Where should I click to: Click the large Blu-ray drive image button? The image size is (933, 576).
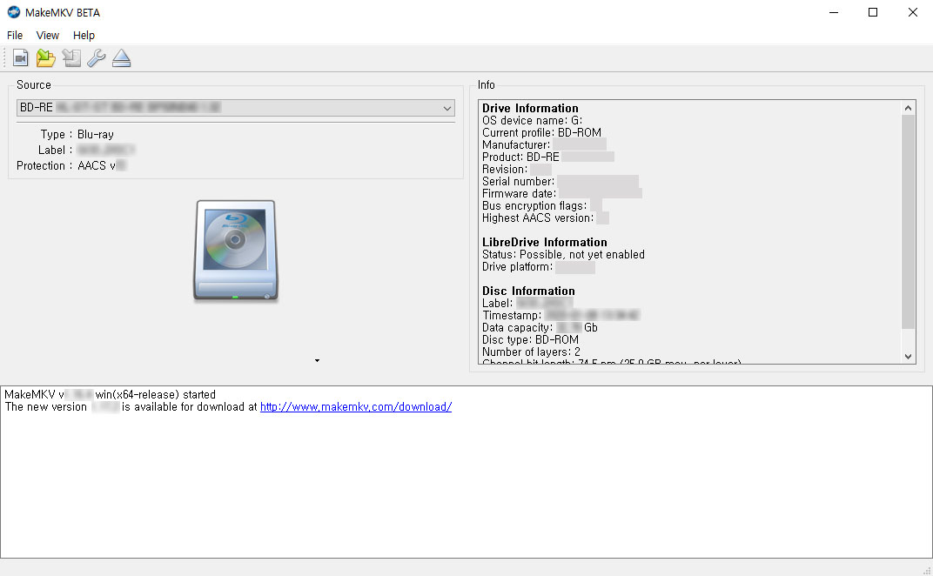pos(236,250)
